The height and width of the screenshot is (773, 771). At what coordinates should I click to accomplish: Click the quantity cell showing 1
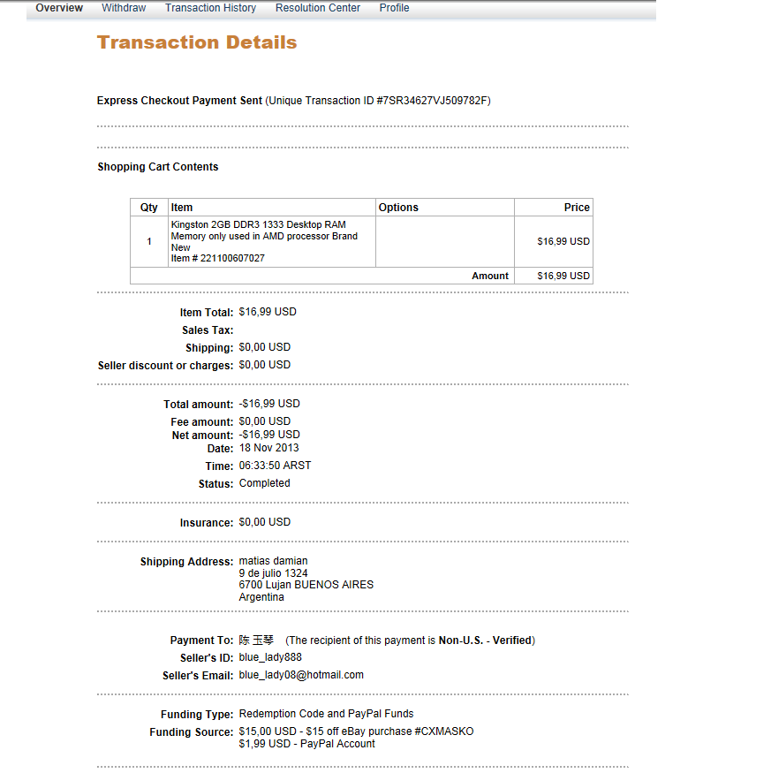(x=149, y=241)
